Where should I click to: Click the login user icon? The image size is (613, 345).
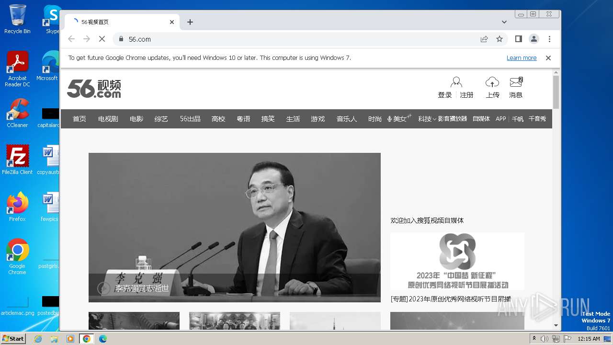click(x=456, y=82)
